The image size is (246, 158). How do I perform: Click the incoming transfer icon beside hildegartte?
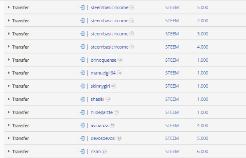[82, 112]
